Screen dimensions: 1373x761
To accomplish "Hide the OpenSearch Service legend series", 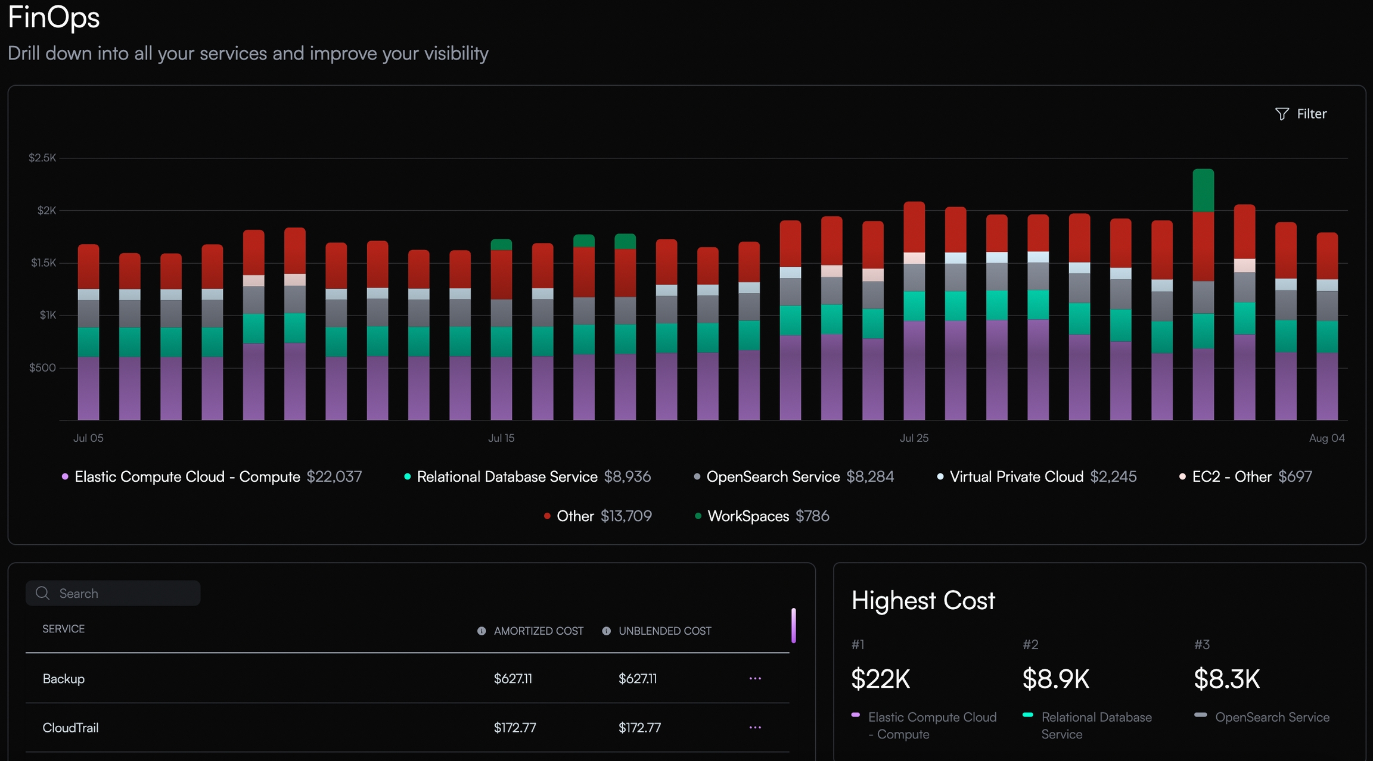I will 772,477.
